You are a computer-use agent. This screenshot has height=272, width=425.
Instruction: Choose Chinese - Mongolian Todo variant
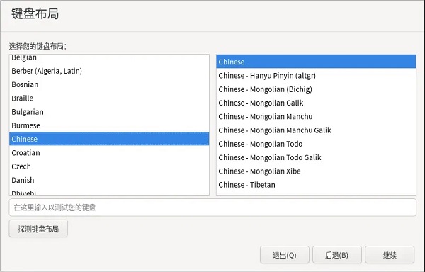[316, 144]
